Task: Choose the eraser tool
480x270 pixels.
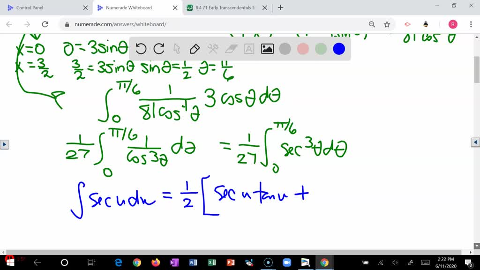Action: click(x=231, y=49)
